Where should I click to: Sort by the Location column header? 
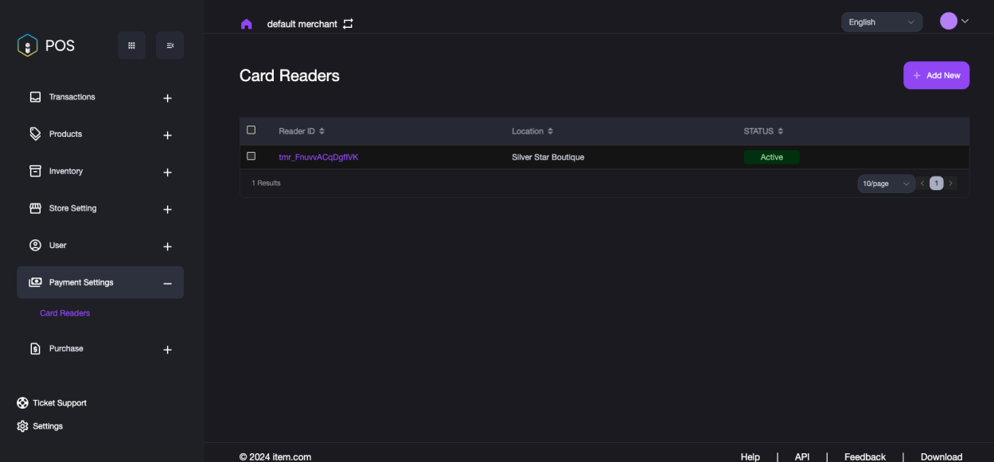coord(532,131)
